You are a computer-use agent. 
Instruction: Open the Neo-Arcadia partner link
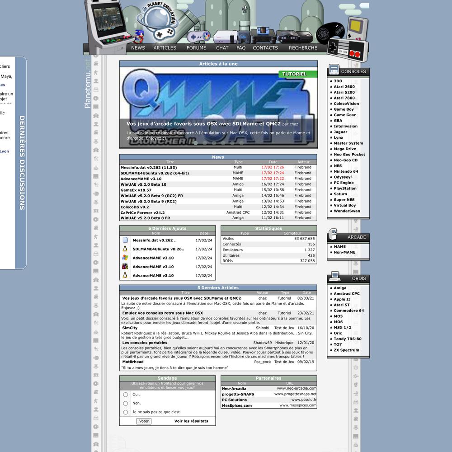point(234,389)
